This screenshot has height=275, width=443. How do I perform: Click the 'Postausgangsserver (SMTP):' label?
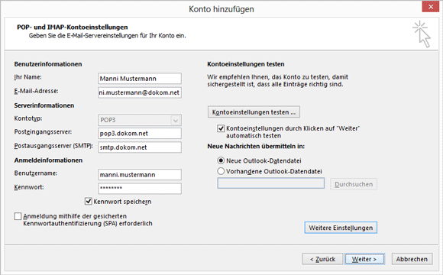[x=53, y=146]
